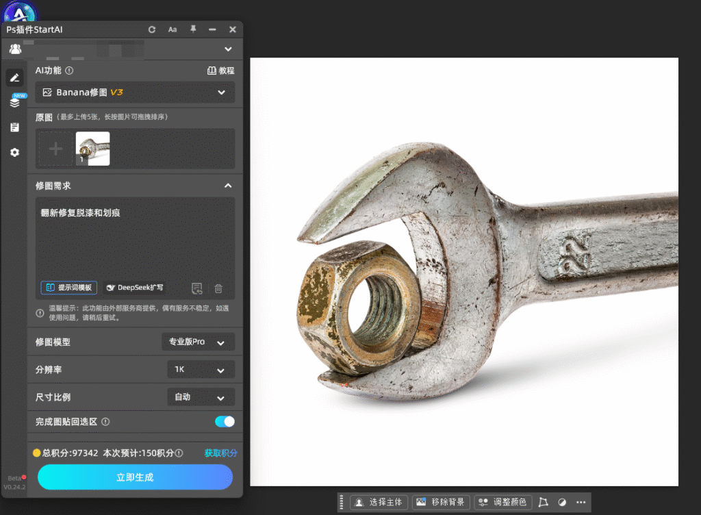Image resolution: width=701 pixels, height=515 pixels.
Task: Click the refresh icon in plugin title bar
Action: pos(152,29)
